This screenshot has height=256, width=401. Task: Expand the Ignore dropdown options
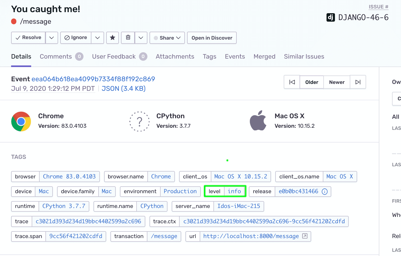click(97, 38)
